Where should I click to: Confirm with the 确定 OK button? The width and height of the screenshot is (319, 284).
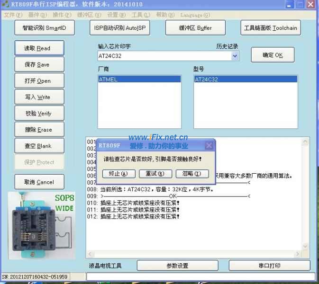[273, 55]
